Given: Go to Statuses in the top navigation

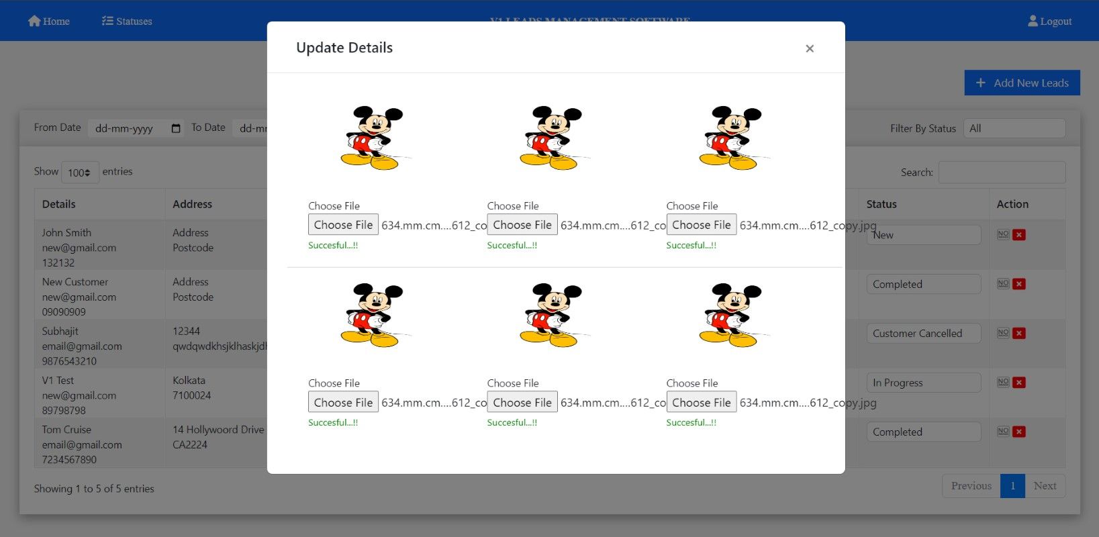Looking at the screenshot, I should (x=127, y=21).
